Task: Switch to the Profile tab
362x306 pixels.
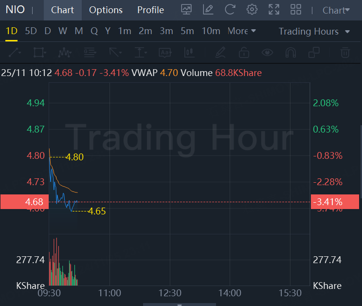Action: (150, 10)
